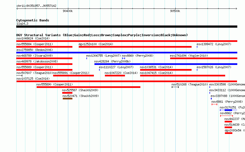Click the nsv8862 variant label

coord(232,113)
